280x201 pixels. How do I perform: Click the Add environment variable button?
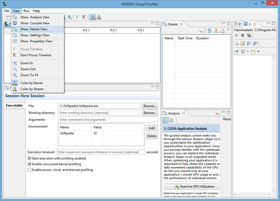pyautogui.click(x=152, y=128)
